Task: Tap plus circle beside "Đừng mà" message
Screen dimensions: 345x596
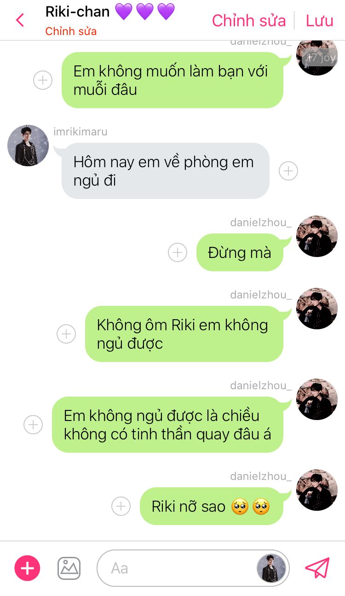Action: pos(178,252)
